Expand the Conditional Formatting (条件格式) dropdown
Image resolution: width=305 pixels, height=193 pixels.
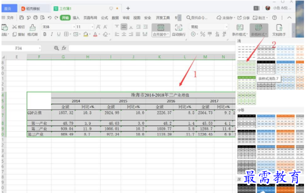tap(240, 34)
